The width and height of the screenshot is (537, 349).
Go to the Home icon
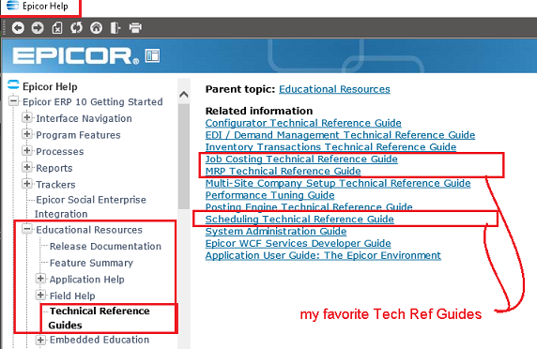point(97,28)
